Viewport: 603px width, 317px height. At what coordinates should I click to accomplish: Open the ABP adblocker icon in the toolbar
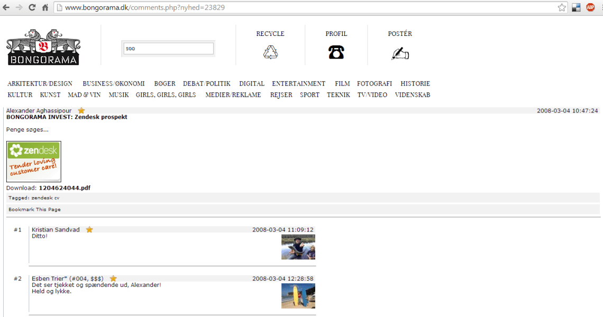590,7
